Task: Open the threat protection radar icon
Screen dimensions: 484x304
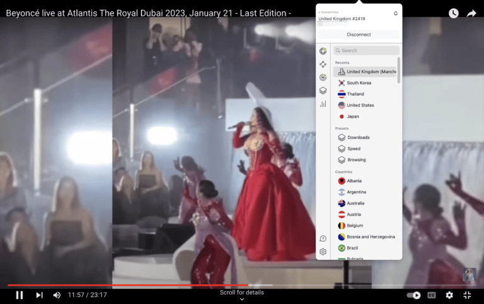Action: (323, 77)
